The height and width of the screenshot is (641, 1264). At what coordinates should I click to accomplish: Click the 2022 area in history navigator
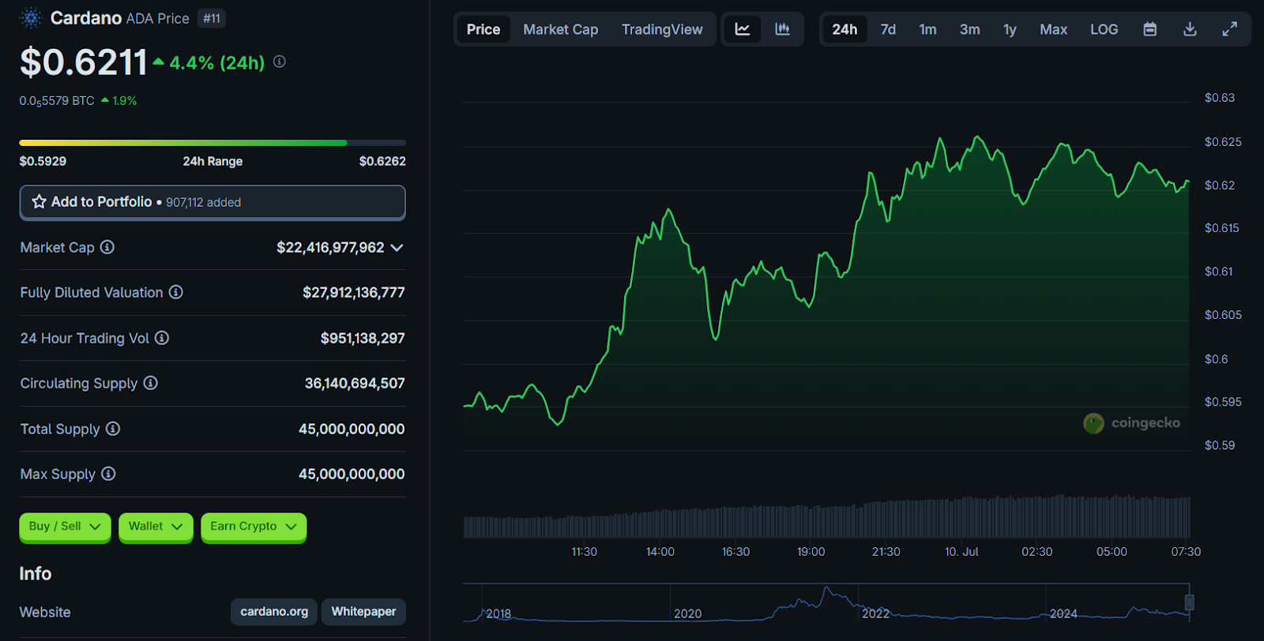pyautogui.click(x=875, y=613)
